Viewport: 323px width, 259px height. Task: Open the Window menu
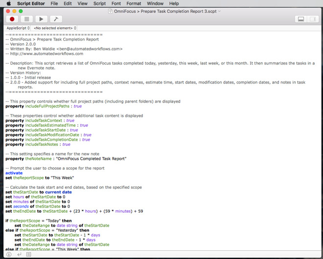coord(155,3)
